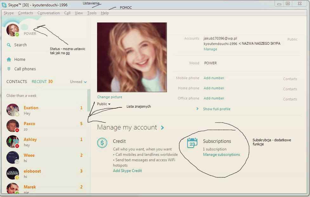Expand Show full profile arrow
Viewport: 310px width, 197px height.
pos(197,109)
